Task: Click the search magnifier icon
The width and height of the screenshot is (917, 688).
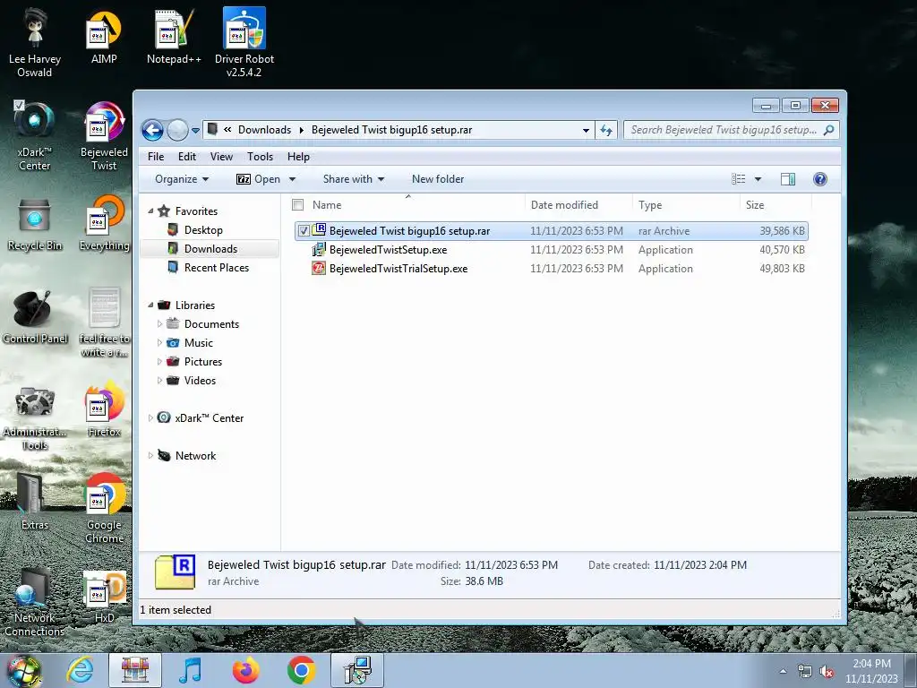Action: coord(828,130)
